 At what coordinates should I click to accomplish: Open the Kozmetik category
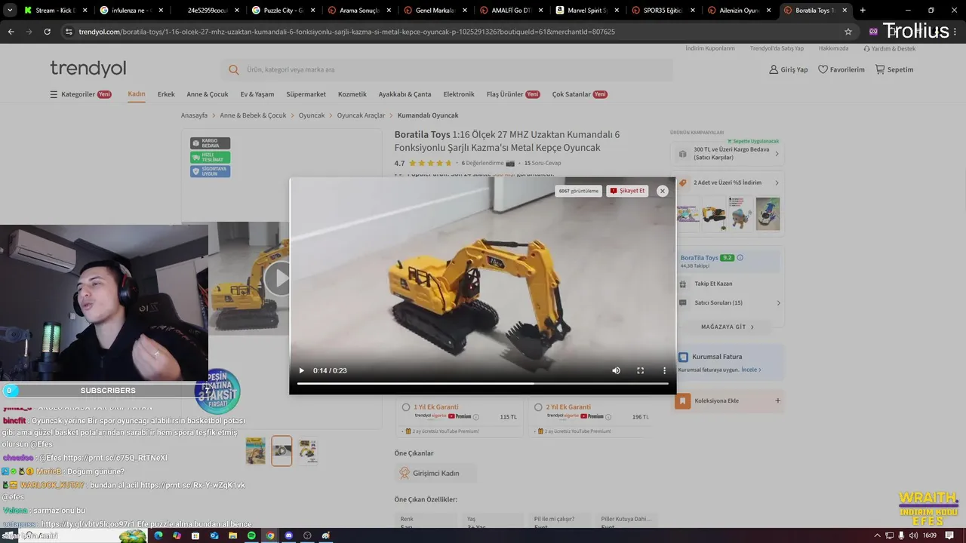coord(352,94)
